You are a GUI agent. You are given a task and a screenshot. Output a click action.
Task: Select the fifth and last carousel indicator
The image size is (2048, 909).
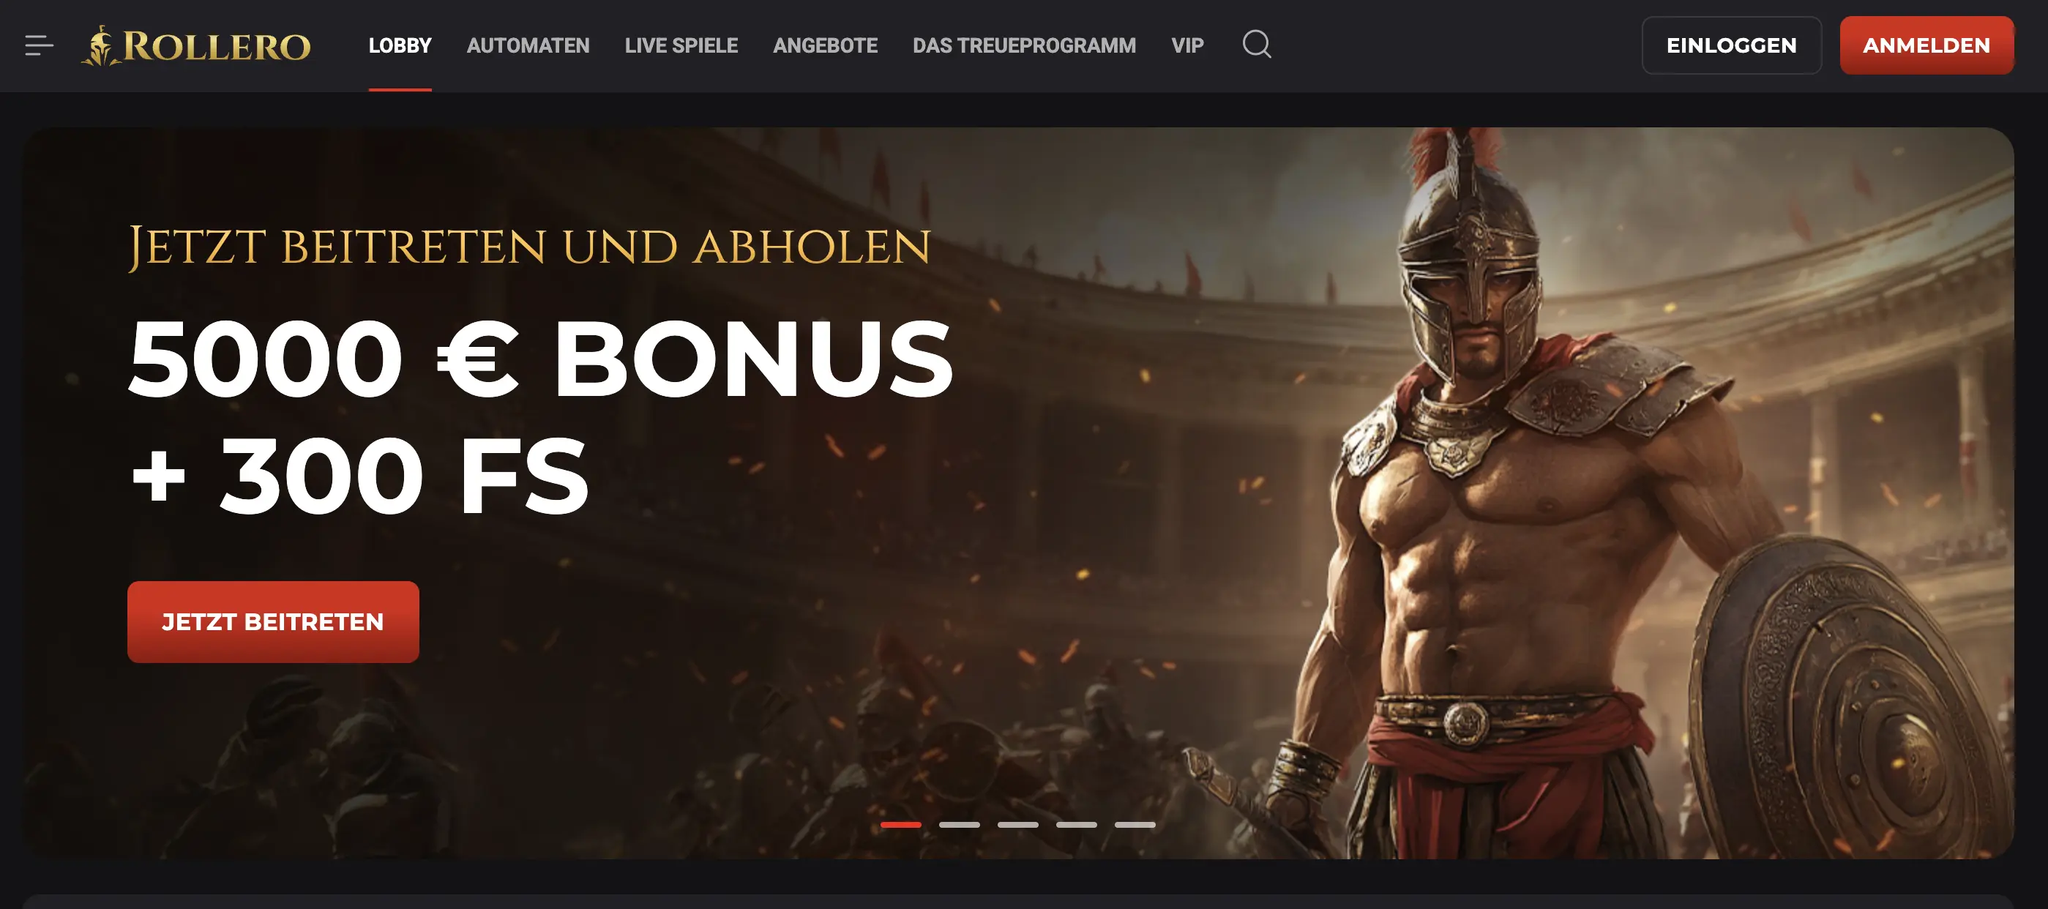pos(1135,825)
